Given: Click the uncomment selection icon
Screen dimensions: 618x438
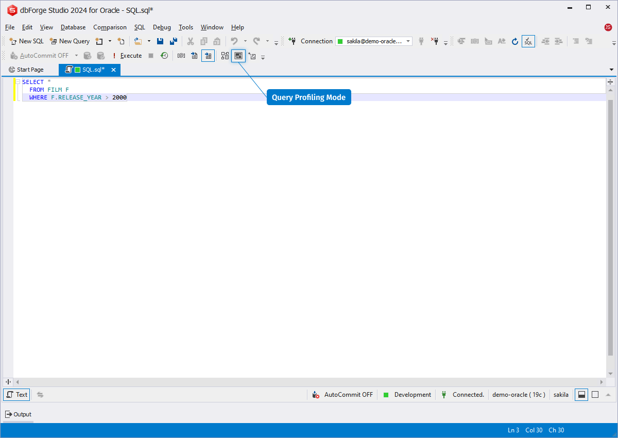Looking at the screenshot, I should click(589, 41).
